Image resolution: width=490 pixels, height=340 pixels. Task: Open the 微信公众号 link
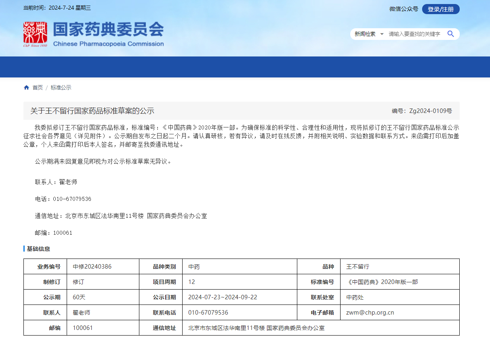(x=404, y=9)
